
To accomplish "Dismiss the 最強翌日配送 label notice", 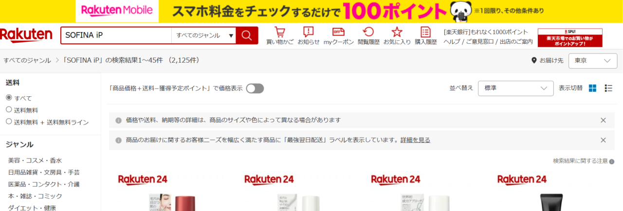I will (603, 140).
